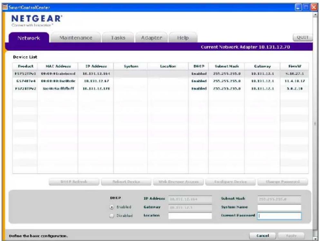Viewport: 320px width, 241px height.
Task: Click firmware version 5.0.2.10
Action: 295,89
